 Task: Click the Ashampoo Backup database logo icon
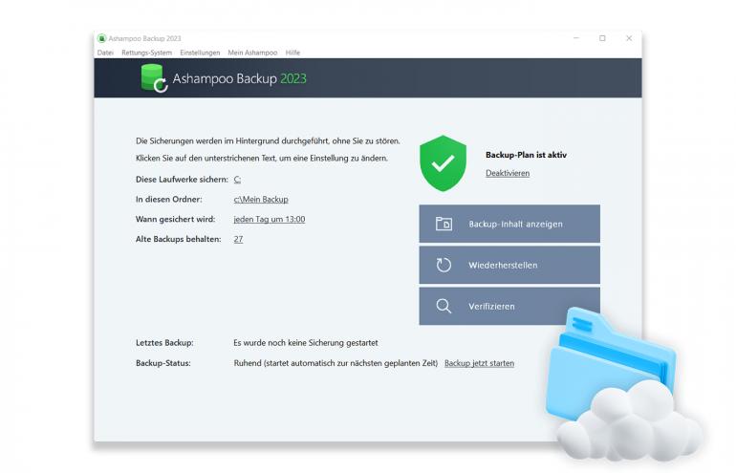pyautogui.click(x=154, y=78)
